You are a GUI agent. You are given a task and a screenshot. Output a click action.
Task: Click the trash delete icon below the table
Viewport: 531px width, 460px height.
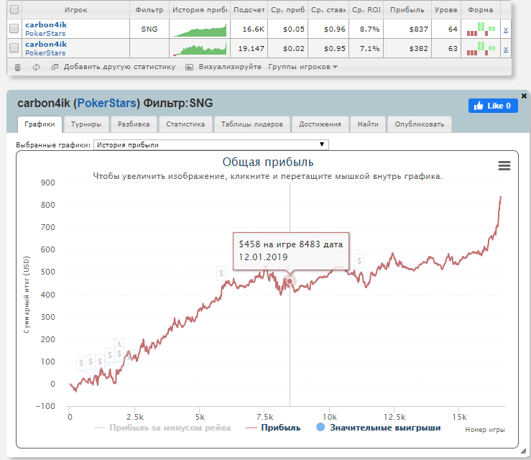click(18, 68)
